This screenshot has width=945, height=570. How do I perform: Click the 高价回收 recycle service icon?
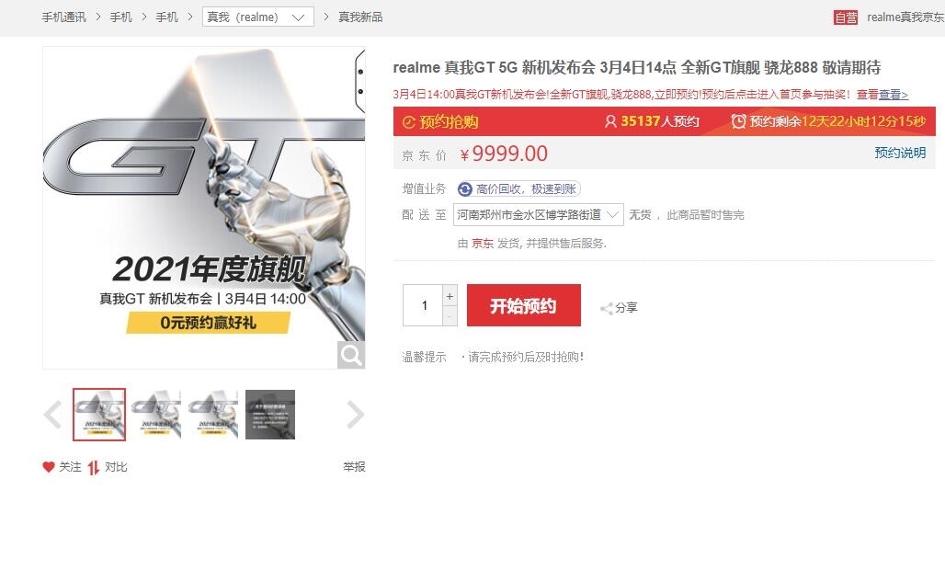pyautogui.click(x=464, y=189)
